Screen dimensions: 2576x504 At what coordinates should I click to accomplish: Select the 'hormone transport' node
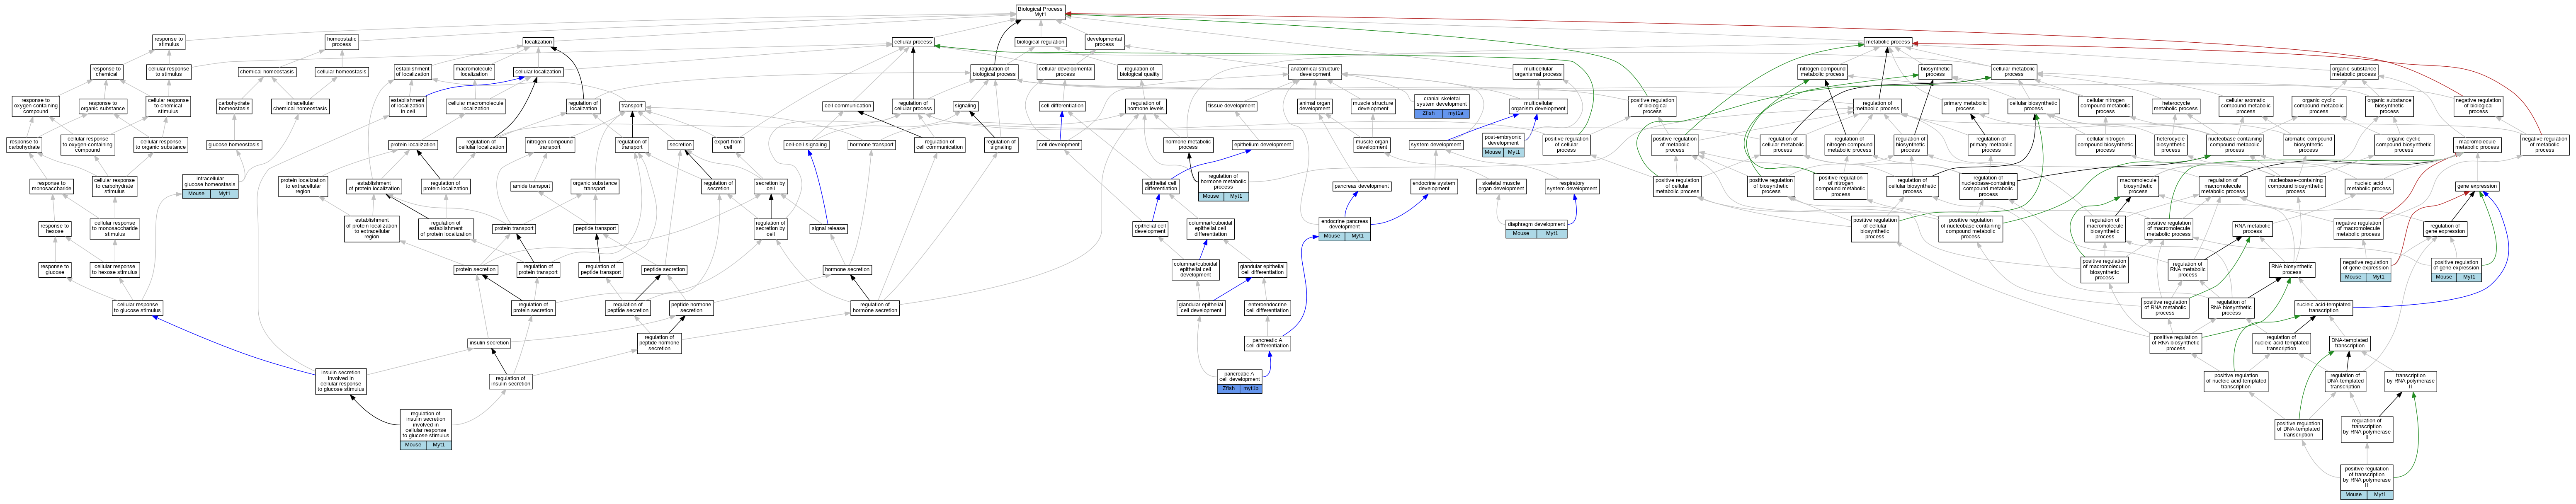pos(871,145)
